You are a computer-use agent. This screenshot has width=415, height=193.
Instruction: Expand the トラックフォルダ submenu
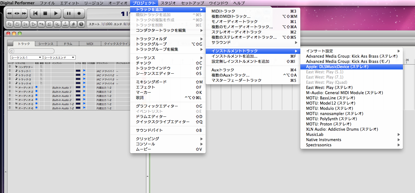[x=168, y=39]
